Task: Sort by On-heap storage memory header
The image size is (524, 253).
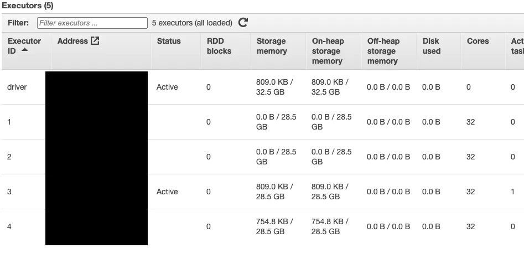Action: pos(328,51)
